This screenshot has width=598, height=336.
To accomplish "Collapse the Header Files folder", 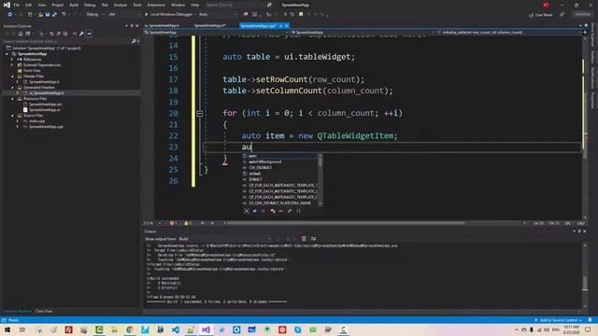I will pyautogui.click(x=12, y=77).
